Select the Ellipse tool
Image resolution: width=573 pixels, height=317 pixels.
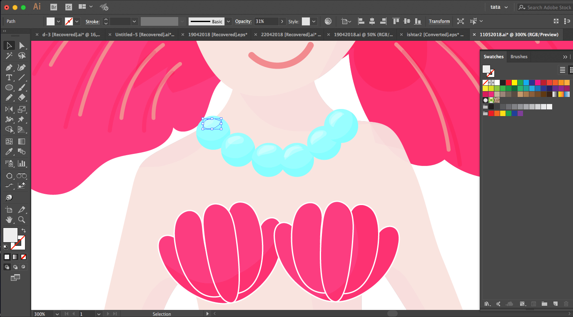tap(9, 88)
